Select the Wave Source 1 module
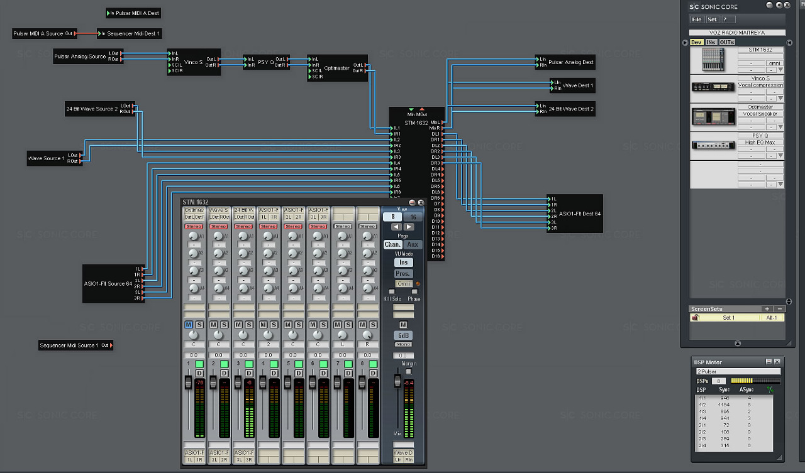This screenshot has width=805, height=473. click(x=54, y=158)
